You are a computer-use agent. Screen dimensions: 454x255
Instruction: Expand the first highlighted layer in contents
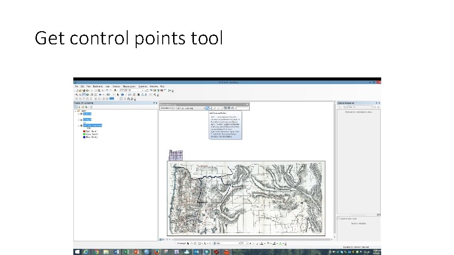(79, 114)
